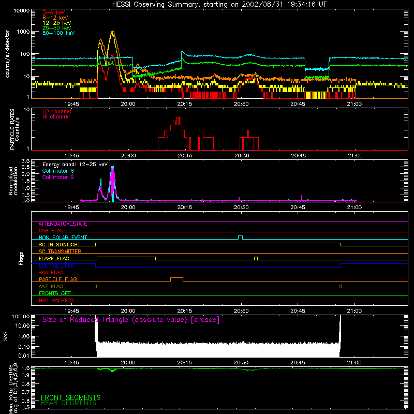Click the 100.00 tick on SAS axis

pos(21,316)
